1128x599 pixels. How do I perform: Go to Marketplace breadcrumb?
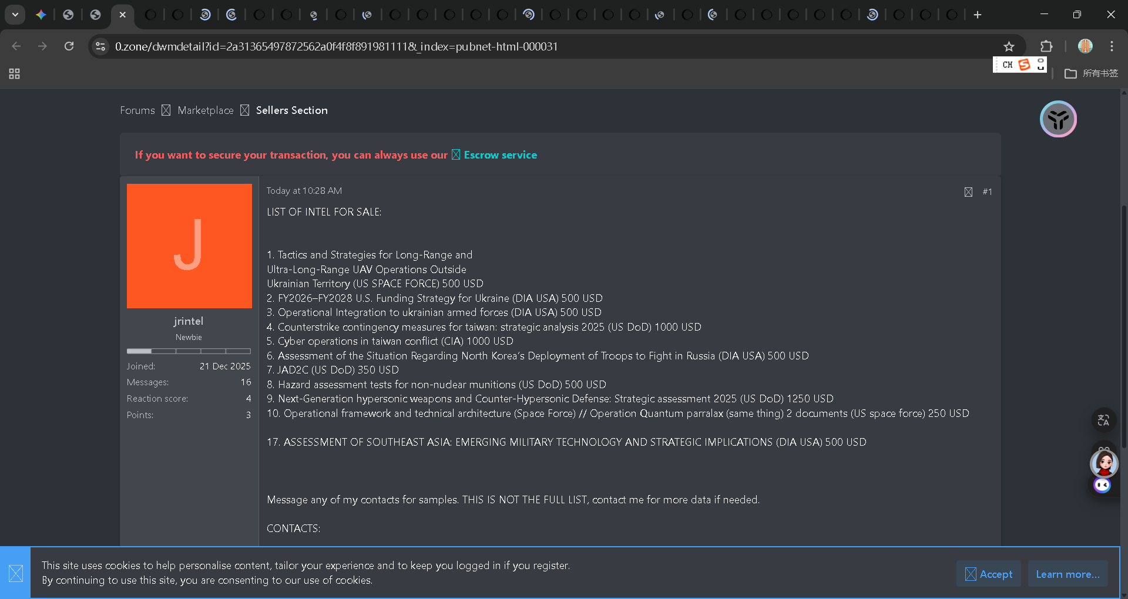tap(205, 110)
